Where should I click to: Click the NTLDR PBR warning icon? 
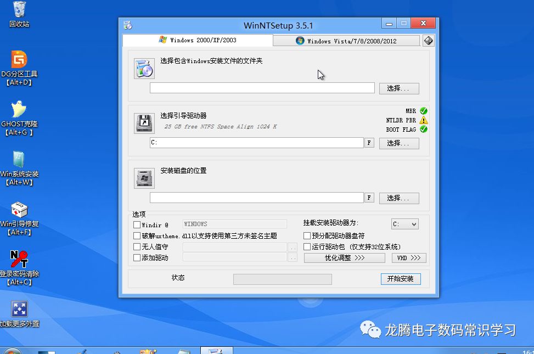tap(423, 120)
